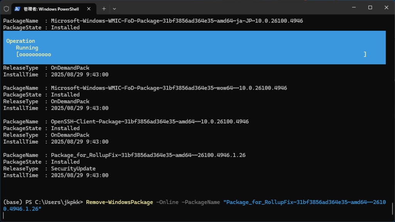Minimize the terminal window
This screenshot has width=395, height=222.
(x=354, y=8)
